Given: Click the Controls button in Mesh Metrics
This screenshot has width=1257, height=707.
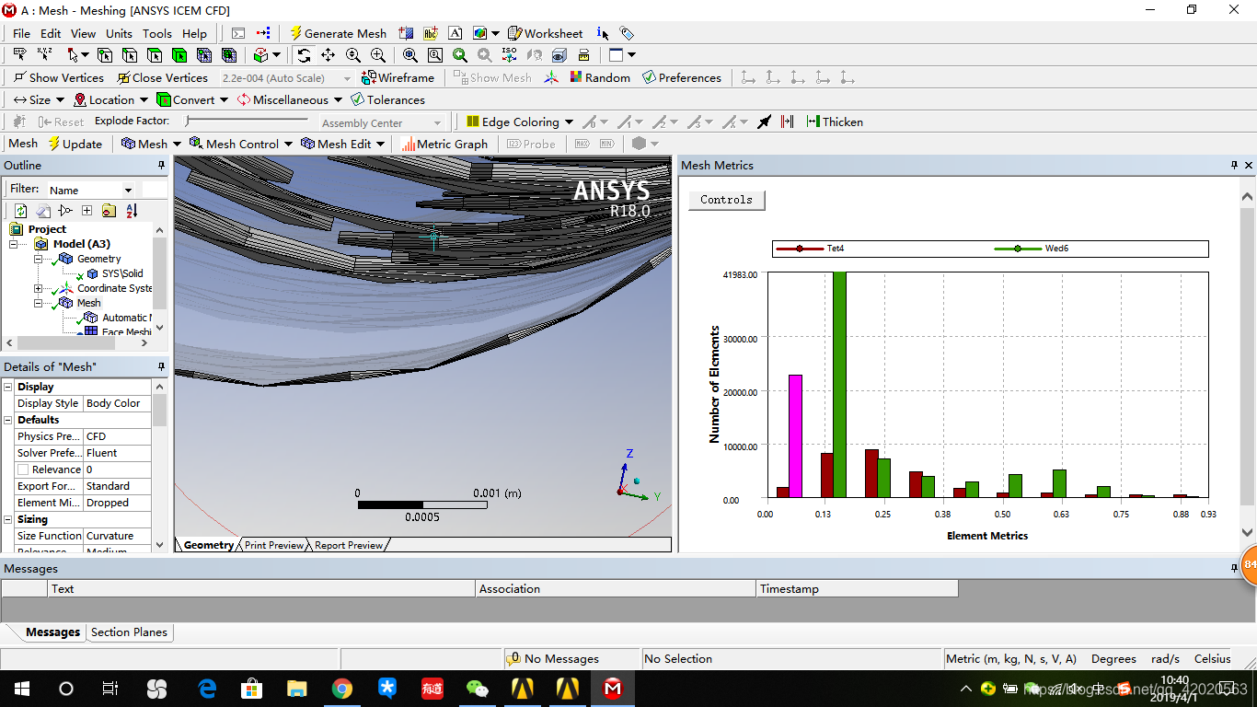Looking at the screenshot, I should [x=726, y=200].
